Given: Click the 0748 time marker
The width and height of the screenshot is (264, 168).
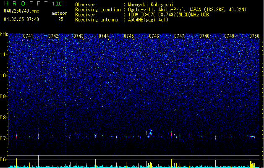Looking at the screenshot, I should (204, 36).
